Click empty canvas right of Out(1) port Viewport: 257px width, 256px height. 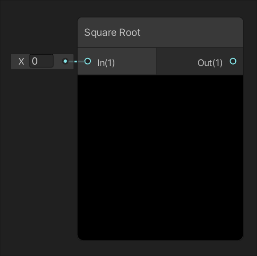(250, 61)
